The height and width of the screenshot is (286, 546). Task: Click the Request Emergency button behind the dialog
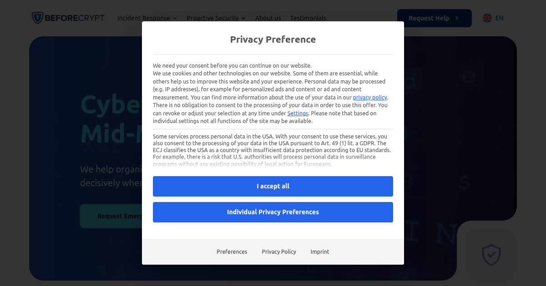pos(114,216)
